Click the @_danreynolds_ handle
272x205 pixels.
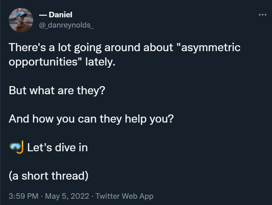66,25
